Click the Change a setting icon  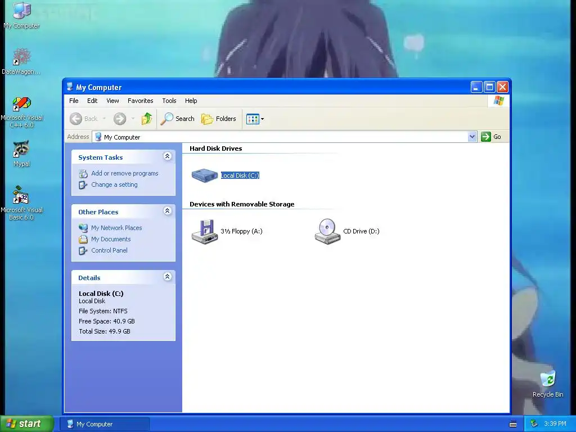pos(83,184)
